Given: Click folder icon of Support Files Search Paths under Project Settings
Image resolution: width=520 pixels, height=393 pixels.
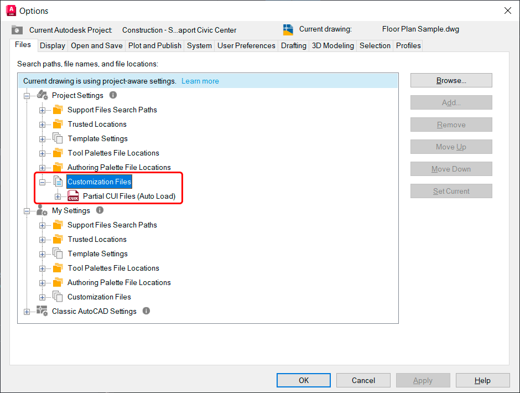Looking at the screenshot, I should (x=58, y=109).
